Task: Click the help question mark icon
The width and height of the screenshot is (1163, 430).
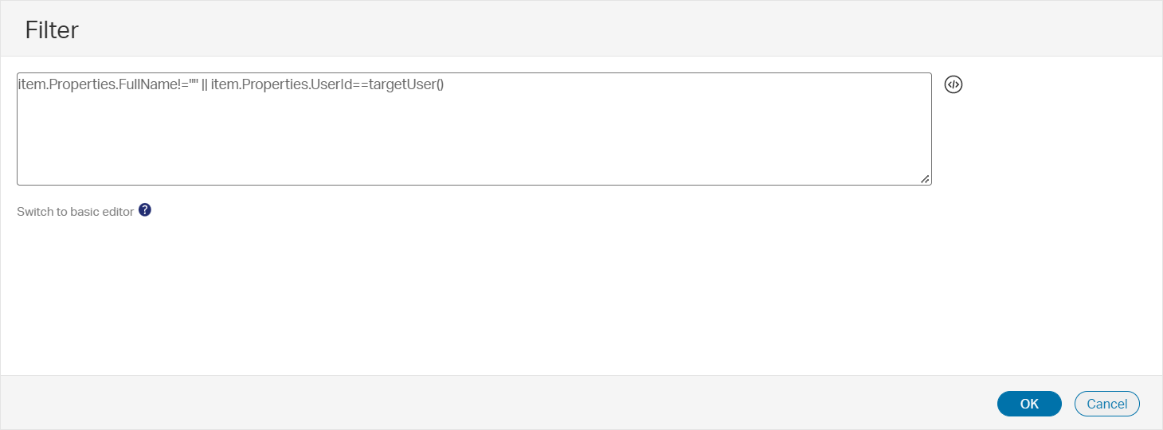Action: [145, 210]
